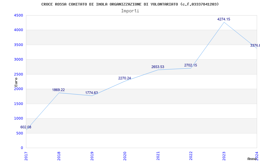Click the 602.08 data label
260x162 pixels.
coord(26,127)
